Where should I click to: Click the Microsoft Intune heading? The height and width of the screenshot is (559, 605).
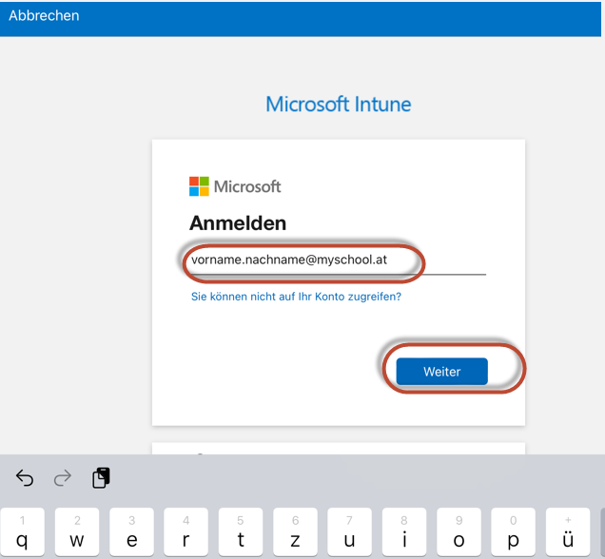(x=338, y=104)
